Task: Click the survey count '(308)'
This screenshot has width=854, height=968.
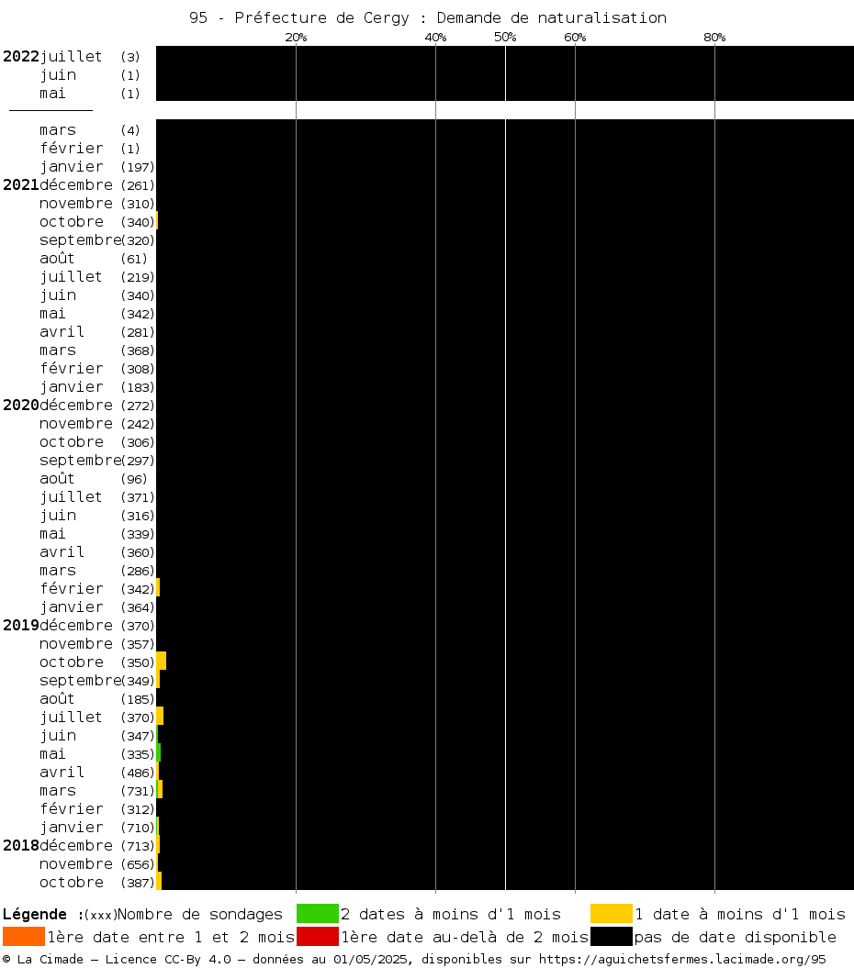Action: [x=138, y=369]
